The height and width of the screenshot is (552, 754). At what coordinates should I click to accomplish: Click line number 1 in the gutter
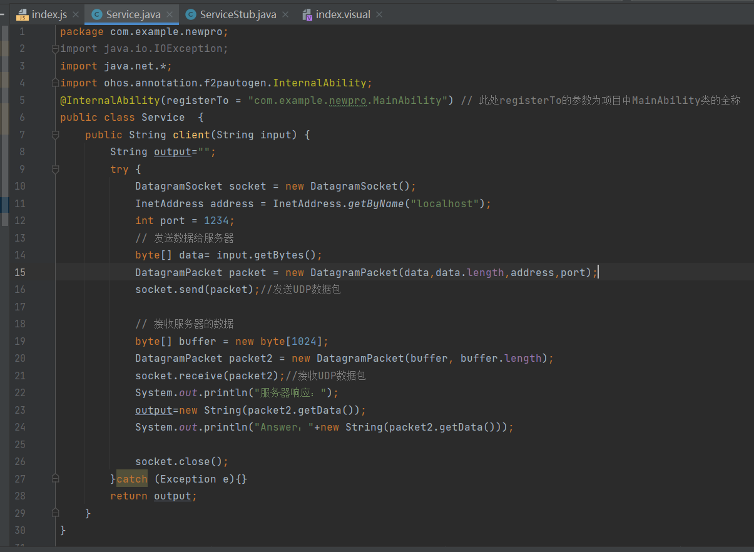pyautogui.click(x=23, y=31)
